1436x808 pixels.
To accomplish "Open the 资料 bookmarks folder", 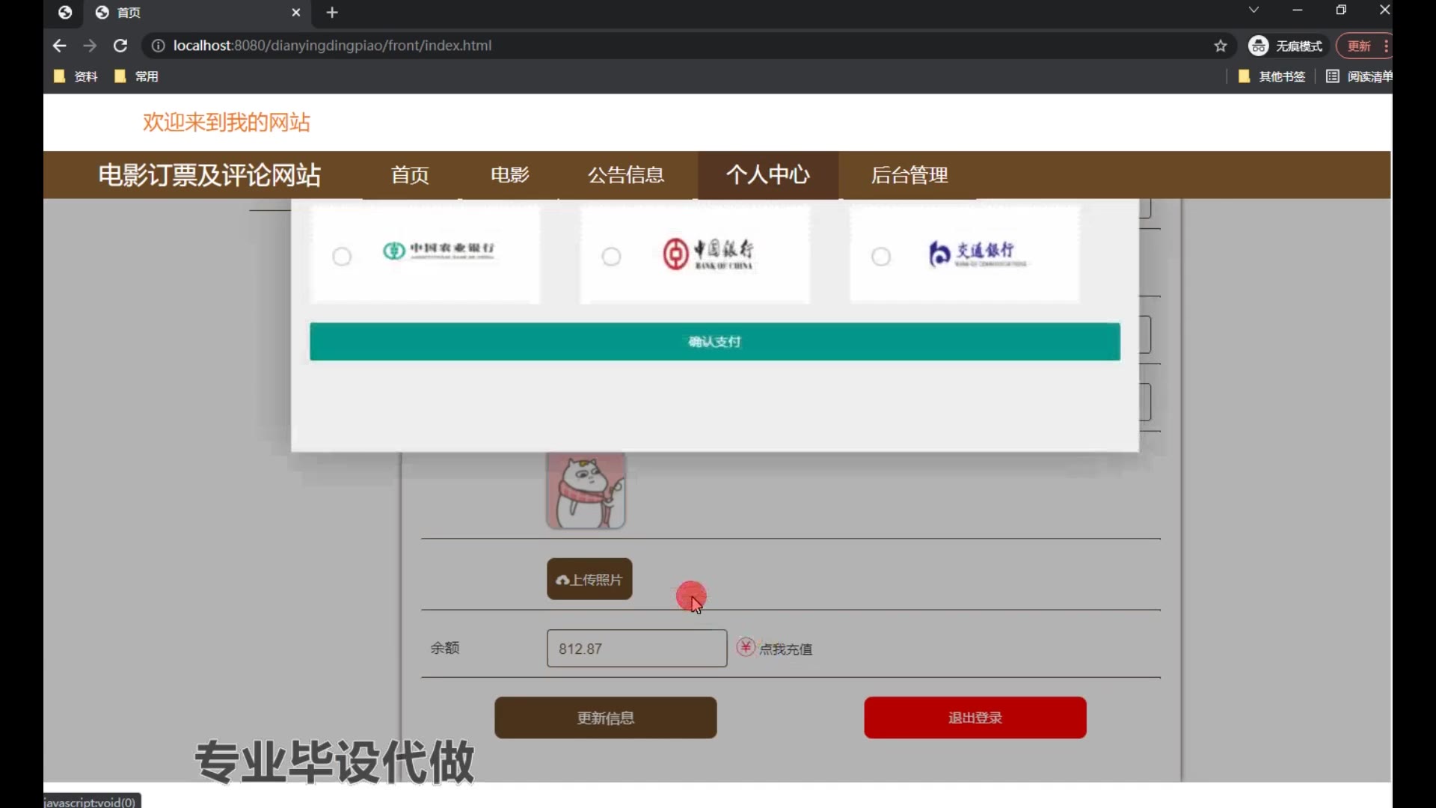I will pyautogui.click(x=76, y=76).
